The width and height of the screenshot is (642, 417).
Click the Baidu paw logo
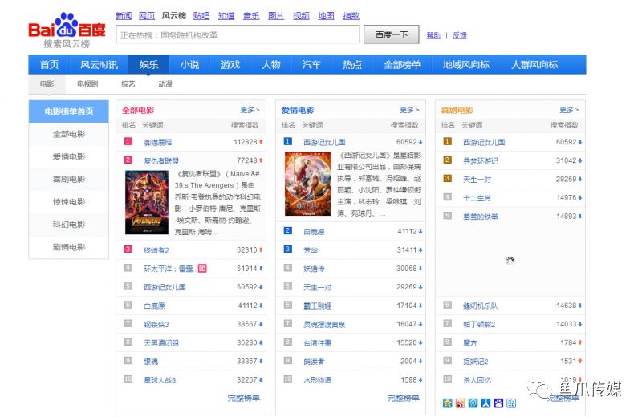pyautogui.click(x=67, y=25)
